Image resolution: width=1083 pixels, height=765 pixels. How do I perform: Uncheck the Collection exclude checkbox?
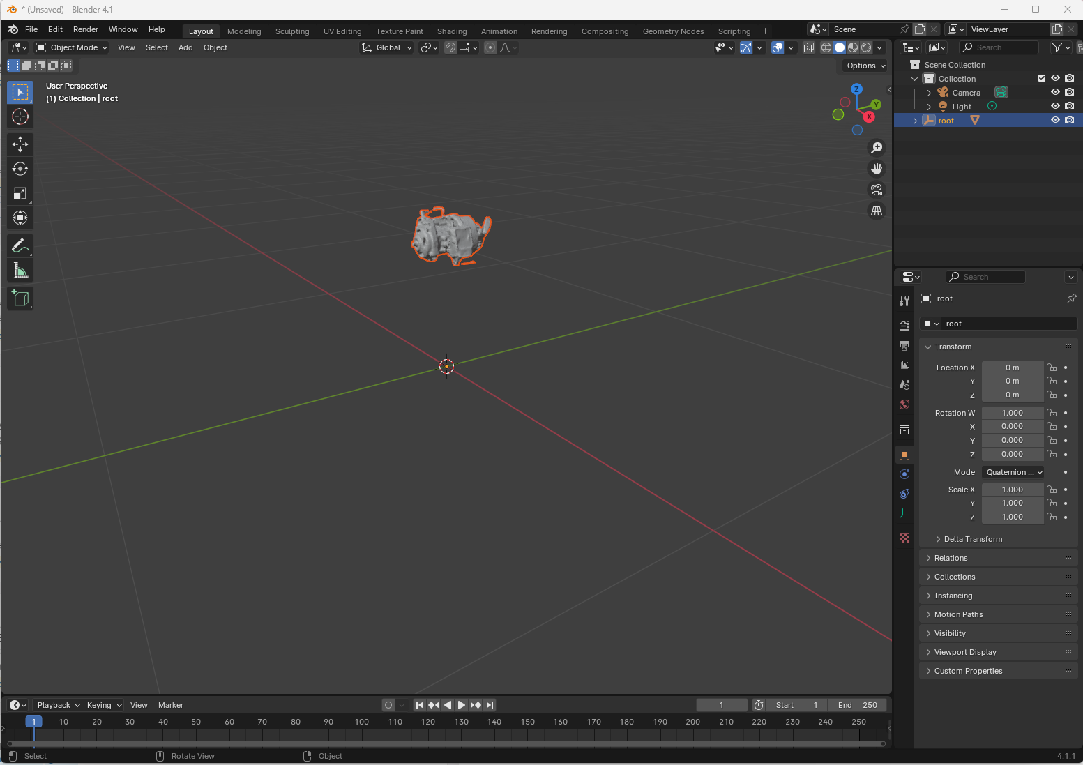pyautogui.click(x=1042, y=78)
